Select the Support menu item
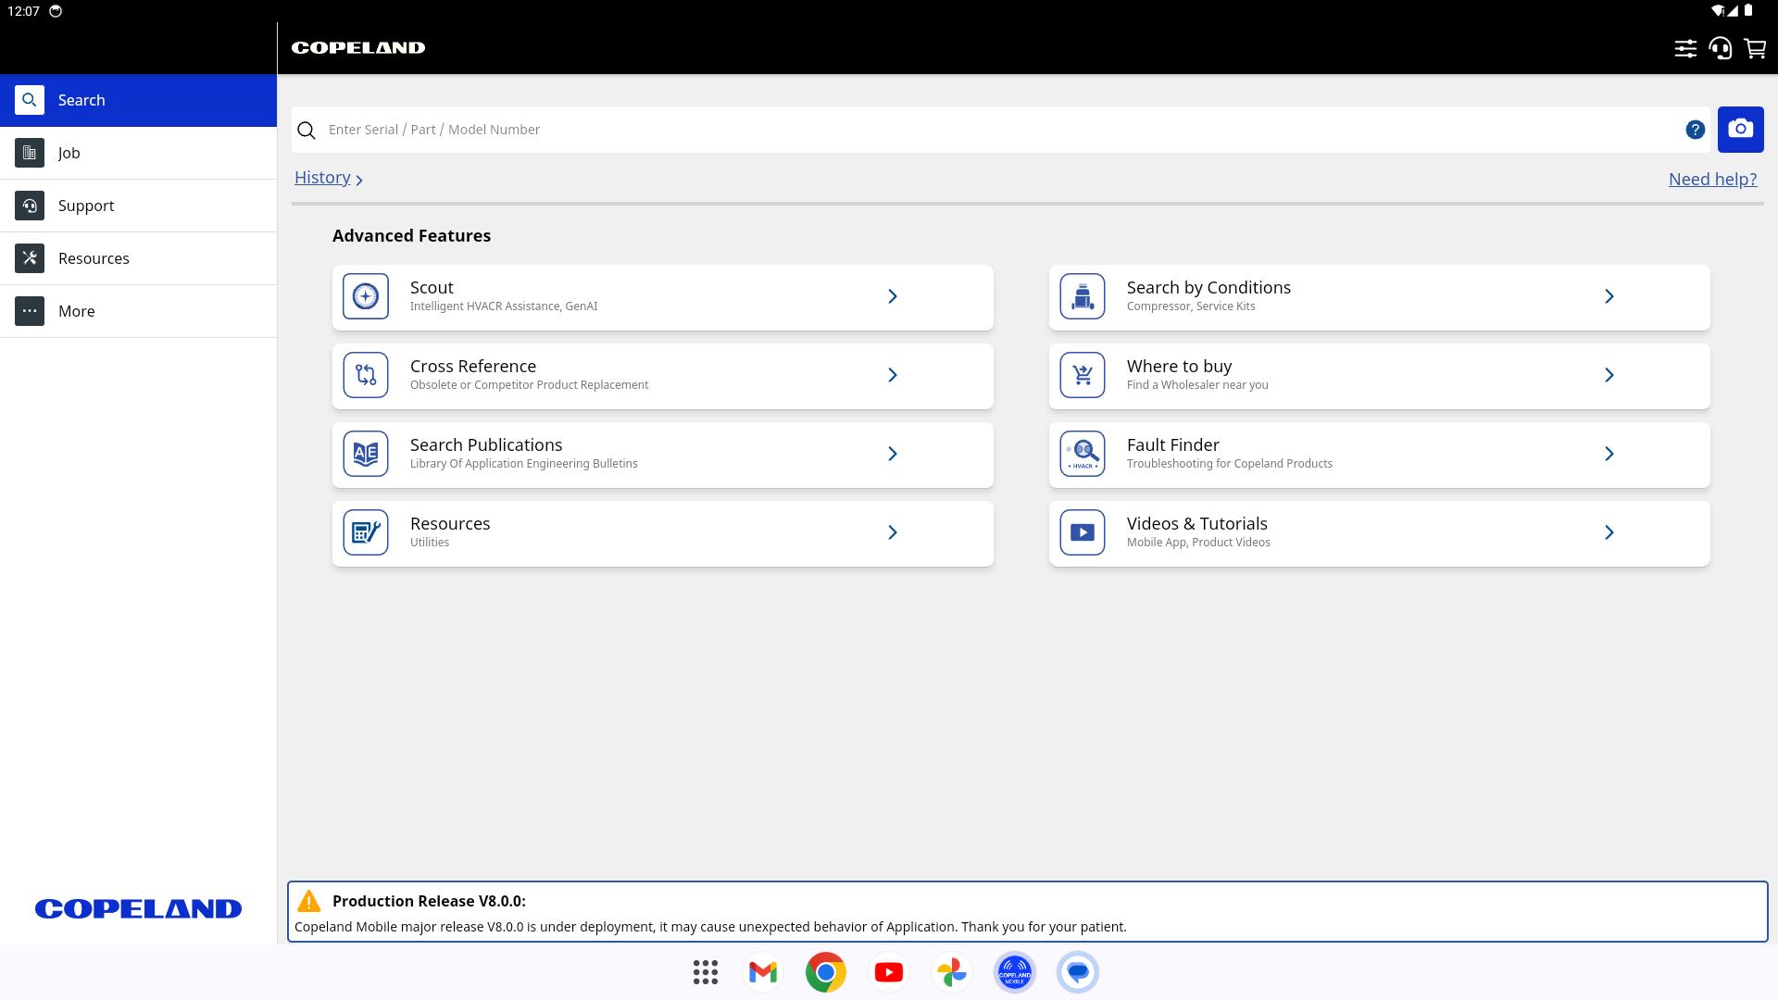The image size is (1778, 1000). [139, 206]
